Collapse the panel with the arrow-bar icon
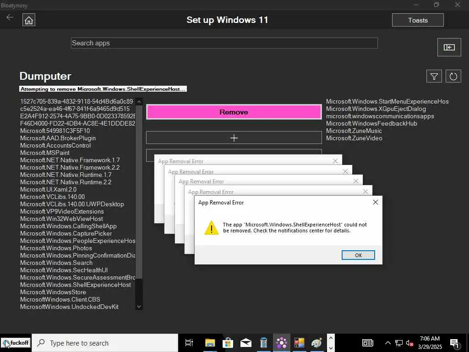The image size is (469, 352). (449, 47)
